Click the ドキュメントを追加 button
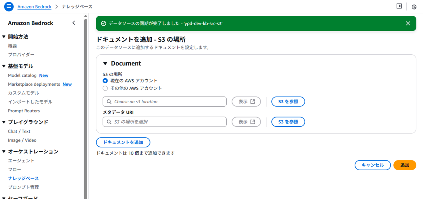Viewport: 423px width, 199px height. (123, 142)
